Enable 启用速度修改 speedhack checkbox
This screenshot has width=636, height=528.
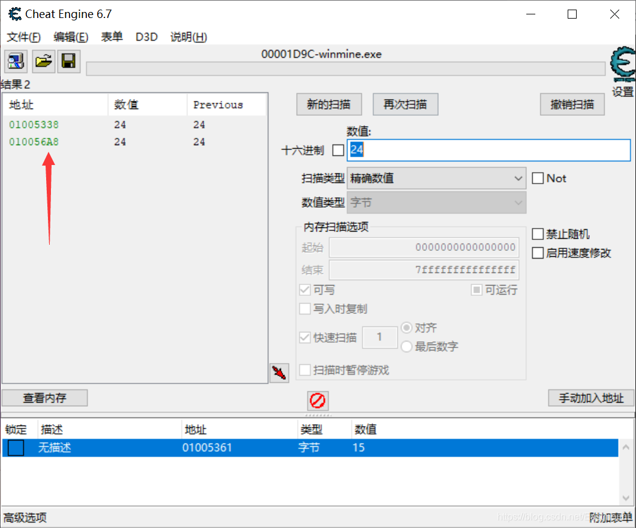(x=538, y=253)
